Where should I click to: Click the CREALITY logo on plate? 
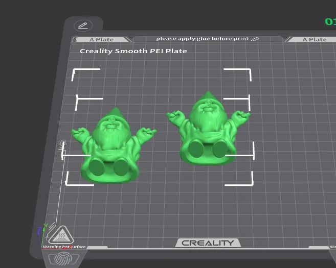[x=208, y=243]
